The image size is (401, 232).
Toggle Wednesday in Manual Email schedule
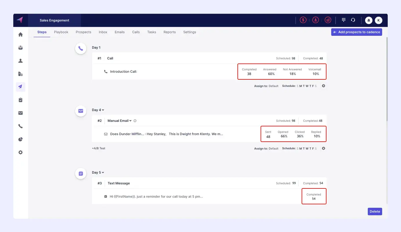pyautogui.click(x=307, y=149)
